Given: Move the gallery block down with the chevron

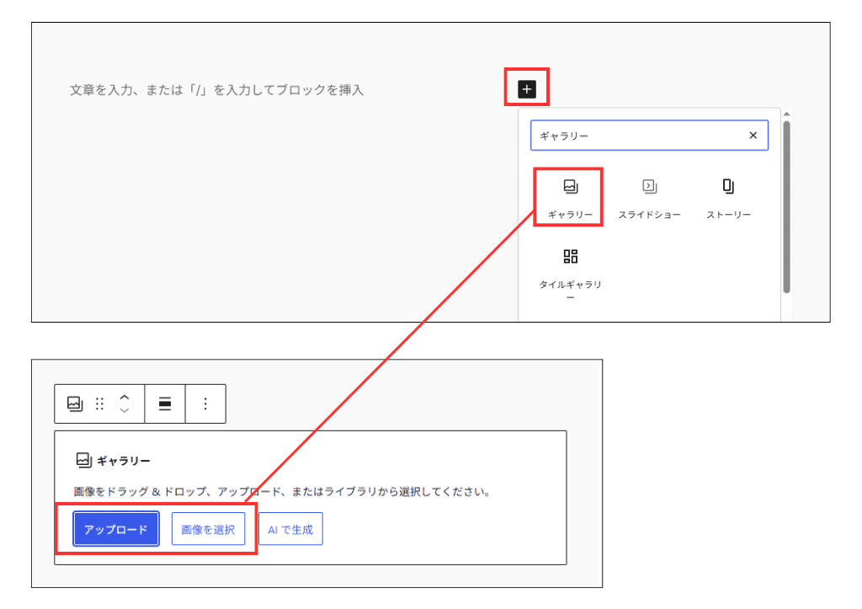Looking at the screenshot, I should pos(123,410).
